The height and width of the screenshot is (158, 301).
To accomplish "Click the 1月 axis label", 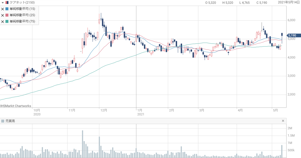I will [140, 110].
